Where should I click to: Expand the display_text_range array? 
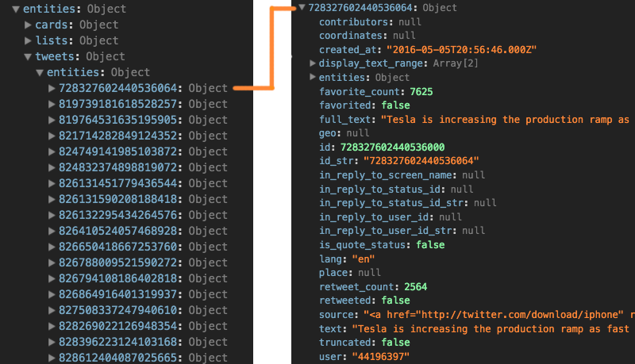(313, 63)
